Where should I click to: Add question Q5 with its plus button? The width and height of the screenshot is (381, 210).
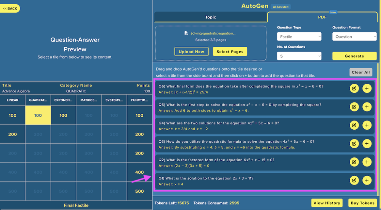367,107
